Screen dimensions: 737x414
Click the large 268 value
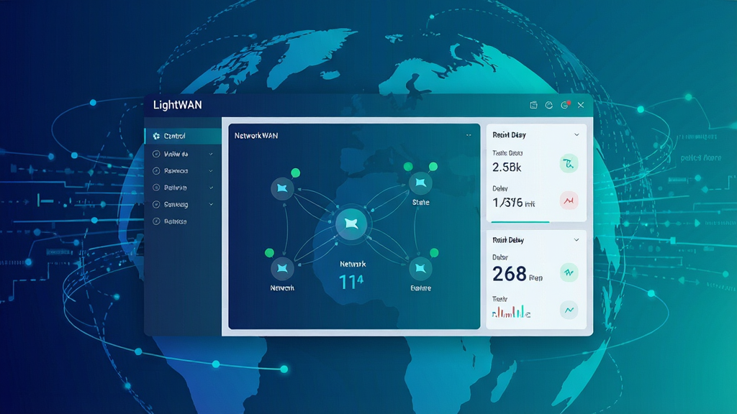tap(510, 274)
